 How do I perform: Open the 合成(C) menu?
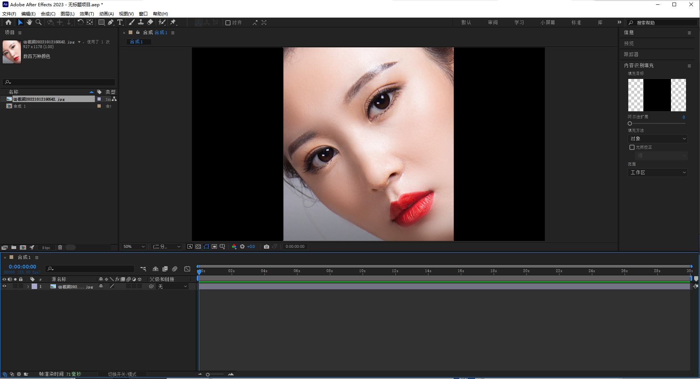coord(48,14)
